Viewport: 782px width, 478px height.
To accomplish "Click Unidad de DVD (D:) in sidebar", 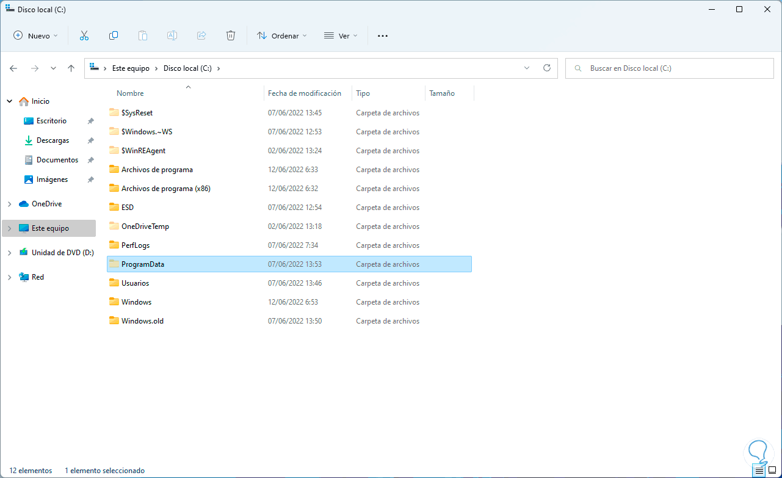I will (x=63, y=253).
